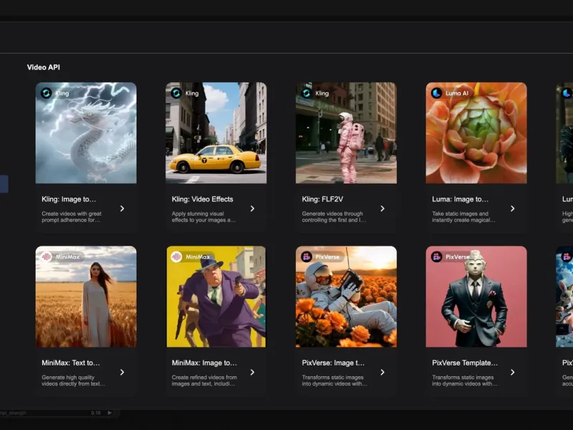The height and width of the screenshot is (430, 573).
Task: Click 'Take static images and instantly create' description
Action: 463,217
